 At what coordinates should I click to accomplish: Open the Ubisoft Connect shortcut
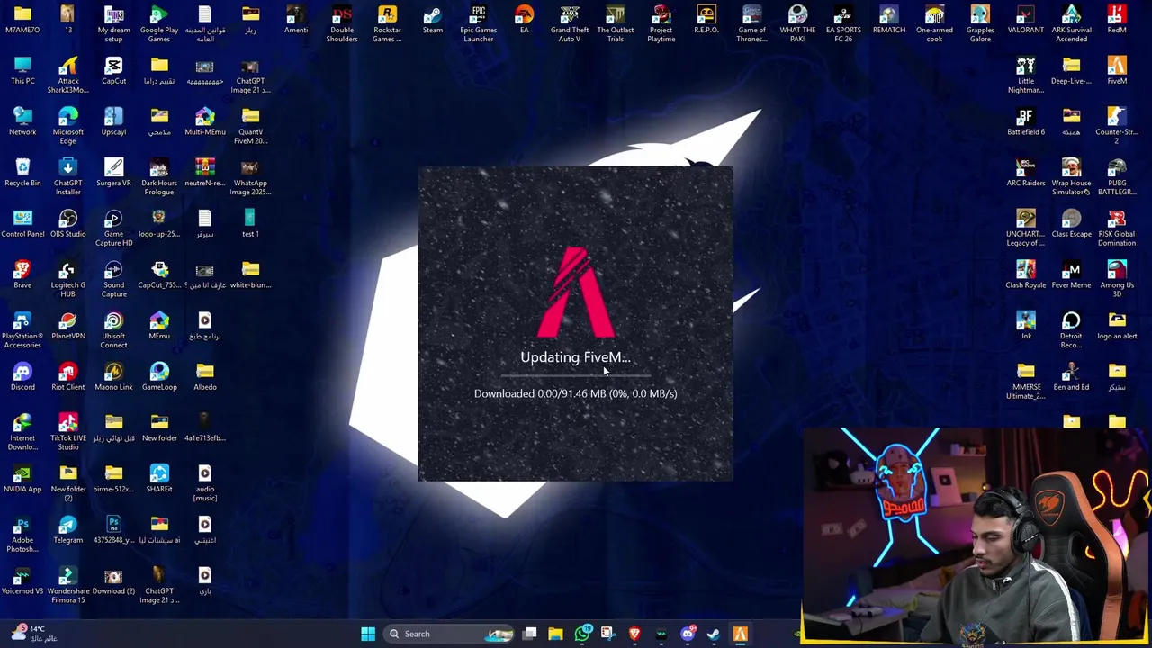(x=113, y=329)
